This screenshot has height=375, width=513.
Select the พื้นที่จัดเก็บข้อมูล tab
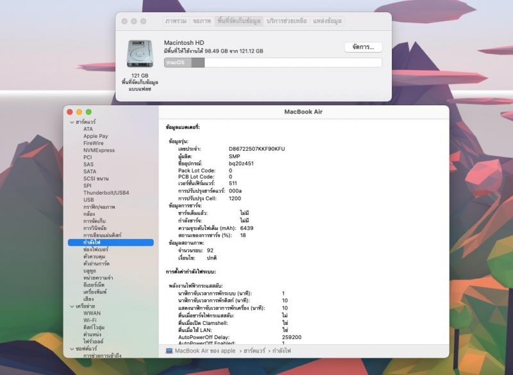point(239,21)
